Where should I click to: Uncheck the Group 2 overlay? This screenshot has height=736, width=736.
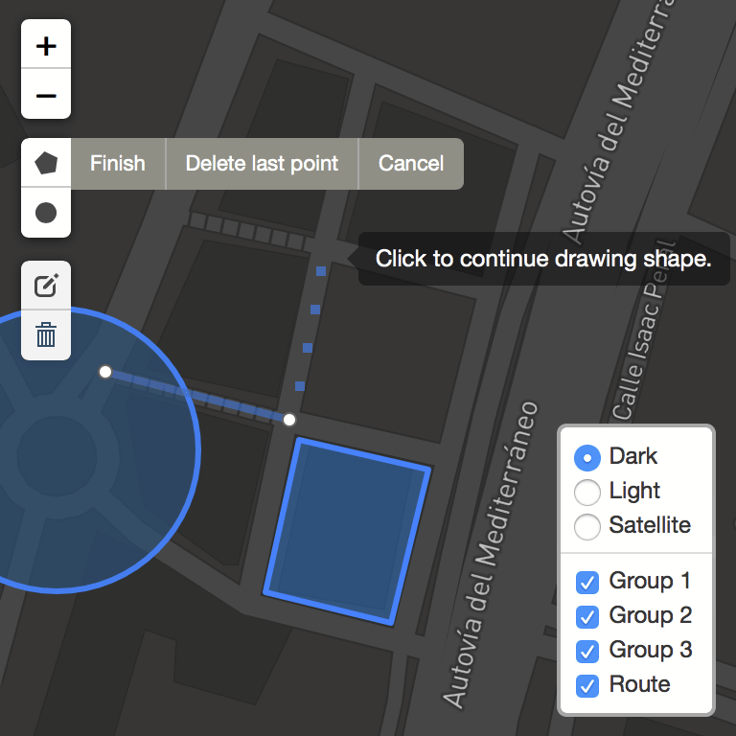click(587, 617)
